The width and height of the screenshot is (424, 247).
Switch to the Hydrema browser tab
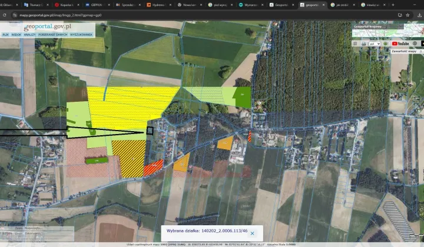(x=157, y=4)
